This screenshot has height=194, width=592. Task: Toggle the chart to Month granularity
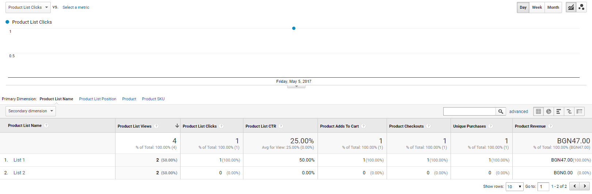click(x=553, y=7)
